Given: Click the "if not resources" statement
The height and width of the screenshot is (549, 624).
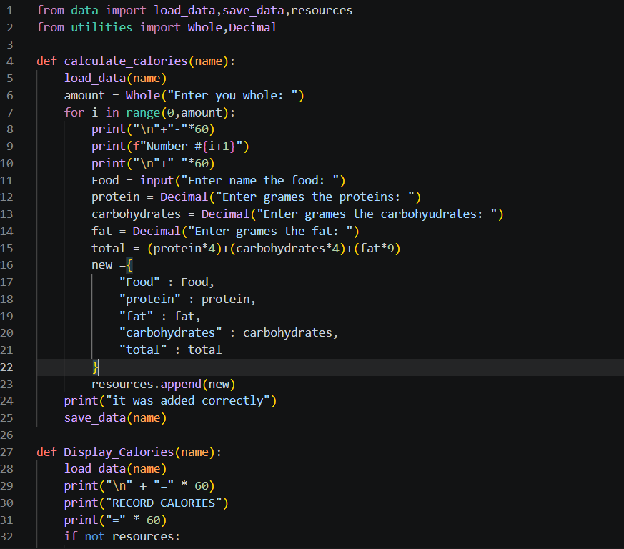Looking at the screenshot, I should tap(122, 536).
